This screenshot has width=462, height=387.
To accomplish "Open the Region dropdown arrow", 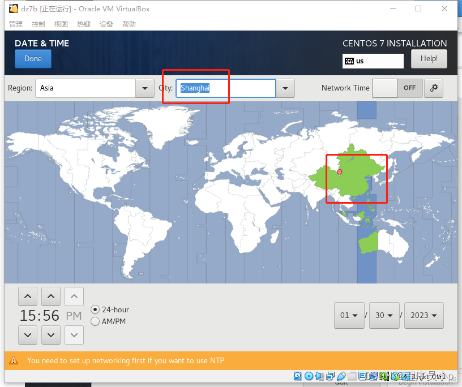I will point(145,88).
